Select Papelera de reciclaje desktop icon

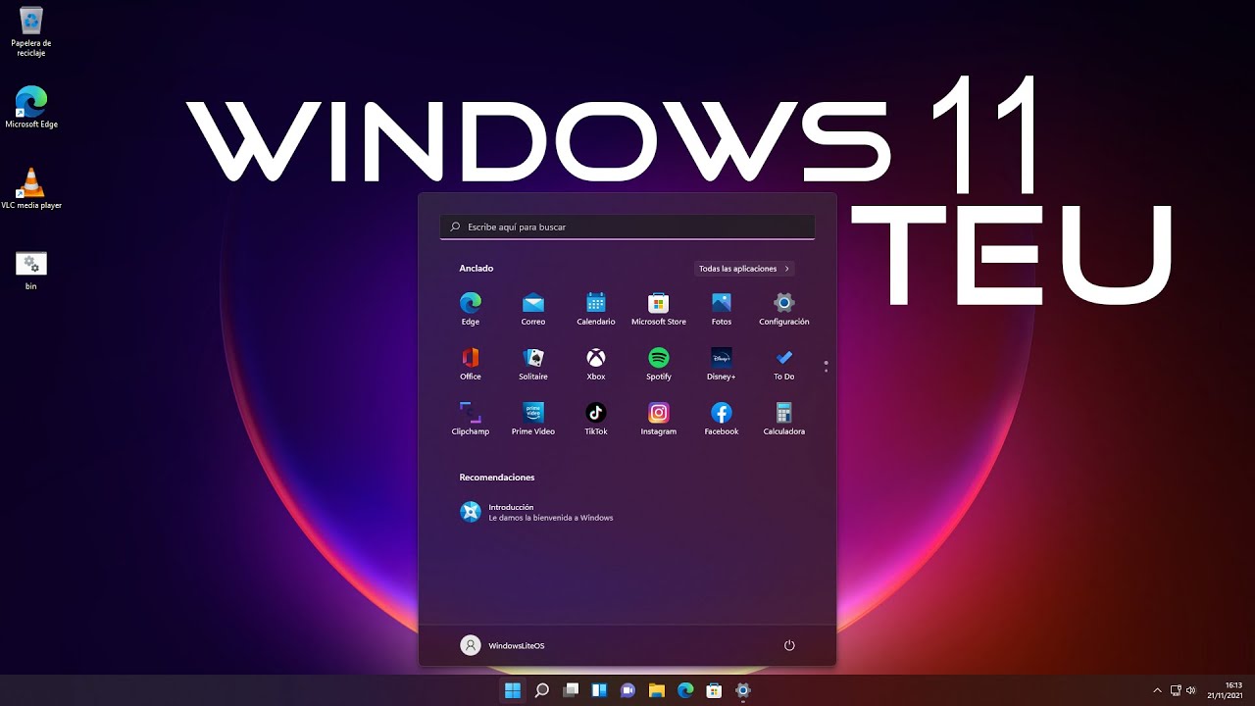31,31
